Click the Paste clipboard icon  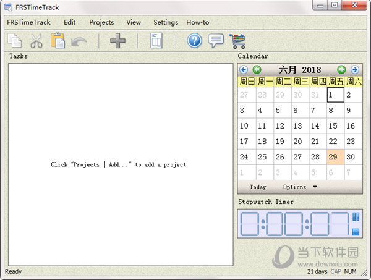pos(58,40)
